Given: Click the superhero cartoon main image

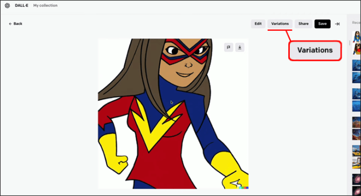Looking at the screenshot, I should (x=173, y=114).
